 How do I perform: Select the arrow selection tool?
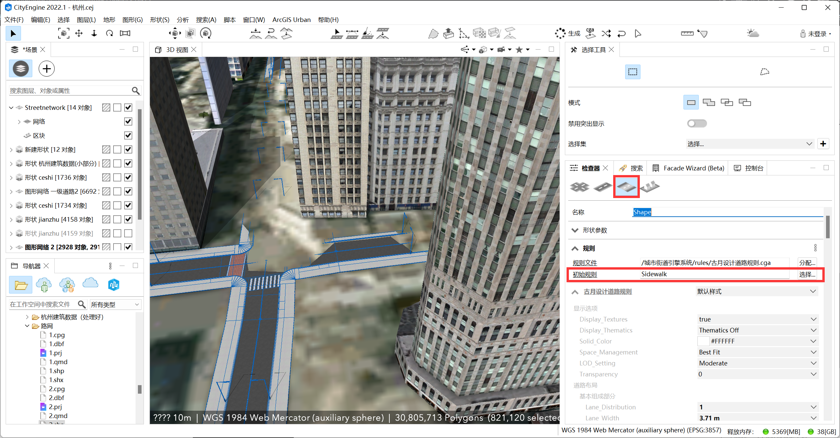13,34
